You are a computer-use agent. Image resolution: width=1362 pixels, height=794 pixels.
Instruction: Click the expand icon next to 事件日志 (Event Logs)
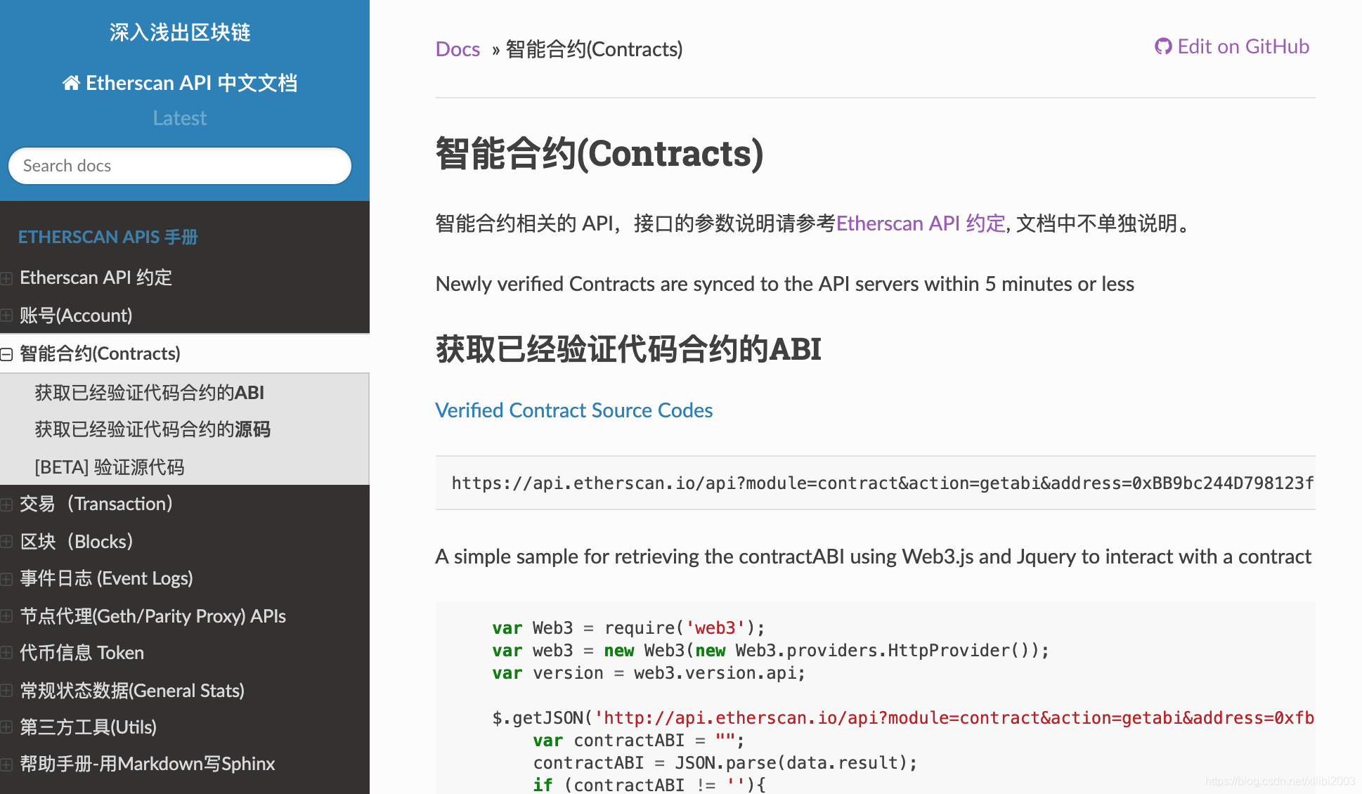click(x=6, y=578)
